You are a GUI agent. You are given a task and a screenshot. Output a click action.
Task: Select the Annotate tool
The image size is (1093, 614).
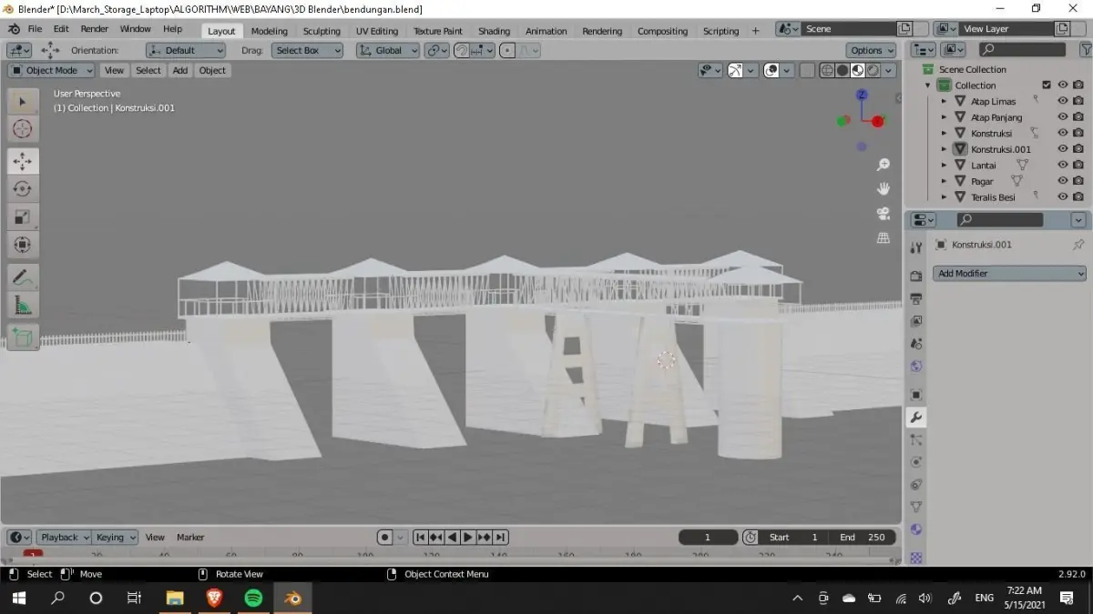pos(23,277)
